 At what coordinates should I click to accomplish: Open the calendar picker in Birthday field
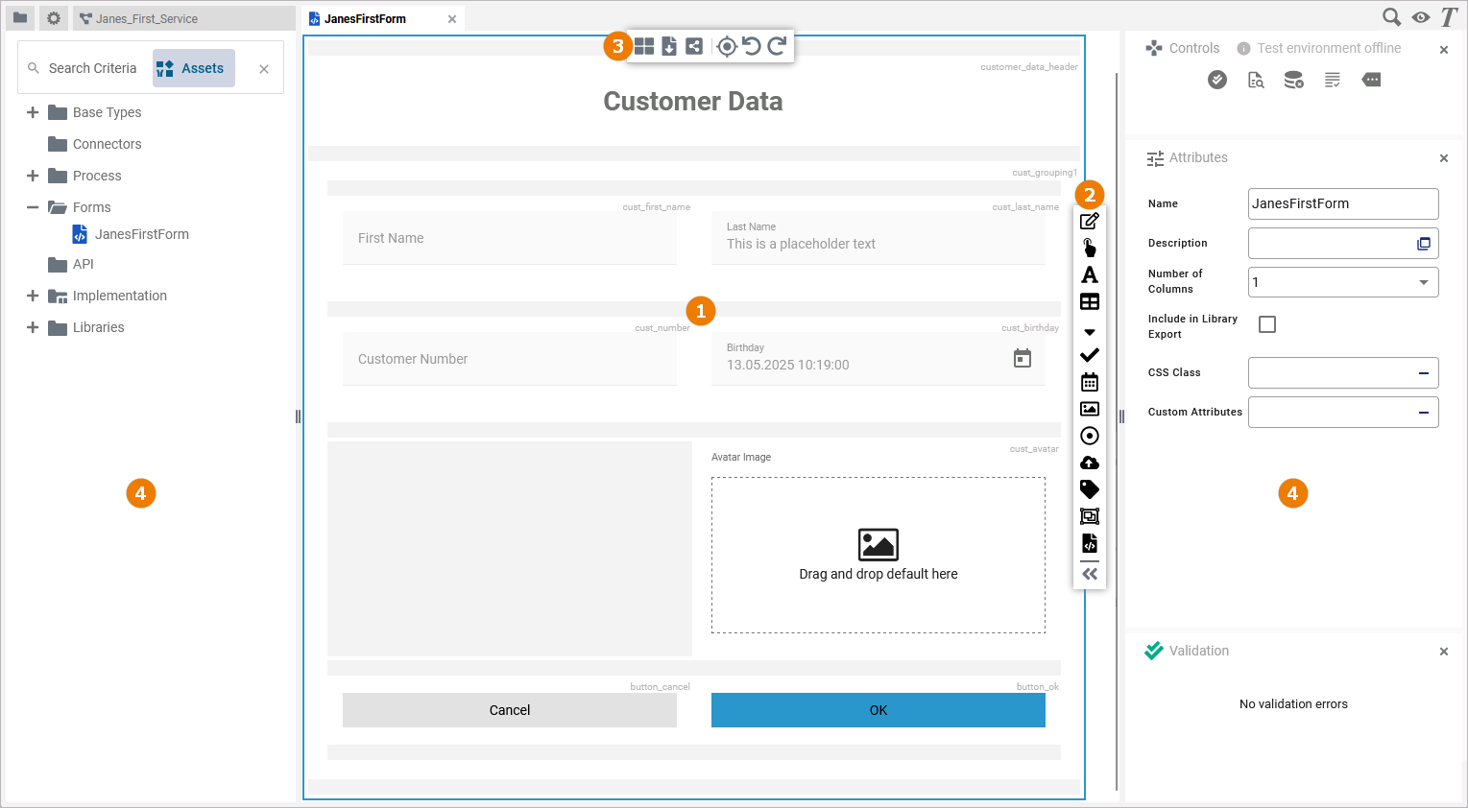1023,358
